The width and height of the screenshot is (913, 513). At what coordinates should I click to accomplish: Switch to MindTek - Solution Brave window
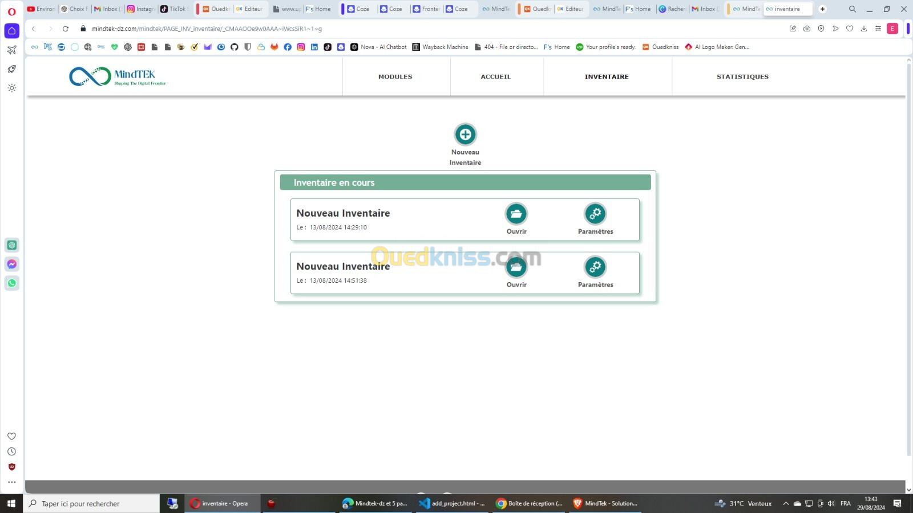(605, 503)
